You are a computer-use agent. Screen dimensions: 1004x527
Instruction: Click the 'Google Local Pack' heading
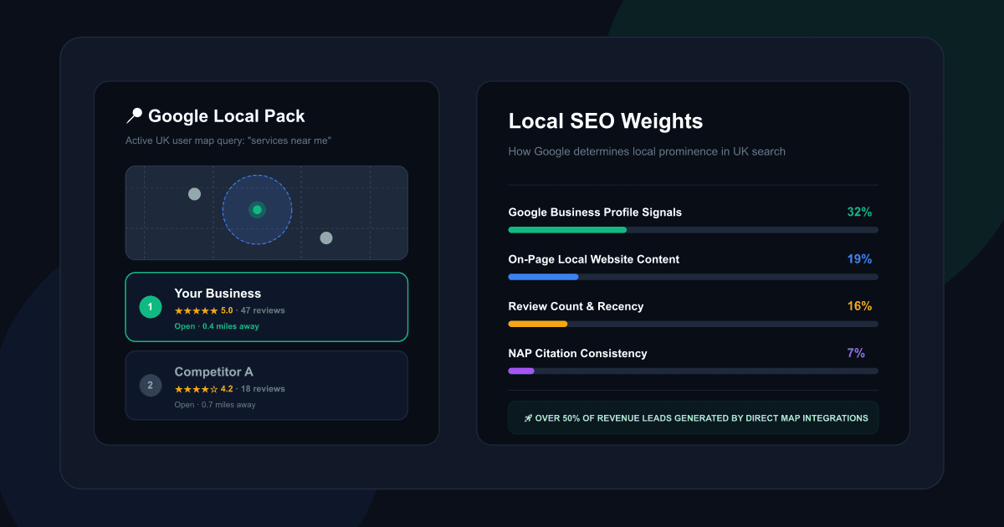[x=227, y=116]
